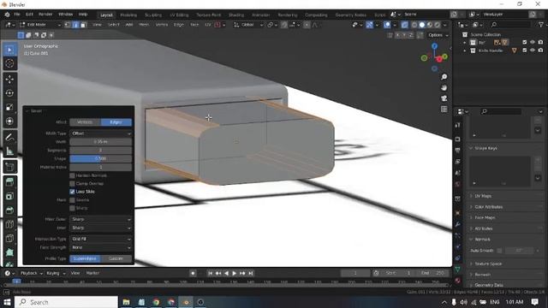Select the Add Cube tool
The height and width of the screenshot is (308, 548).
pyautogui.click(x=9, y=167)
